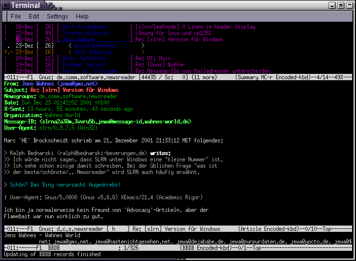Click the Article buffer mode line
Image resolution: width=356 pixels, height=261 pixels.
(178, 229)
